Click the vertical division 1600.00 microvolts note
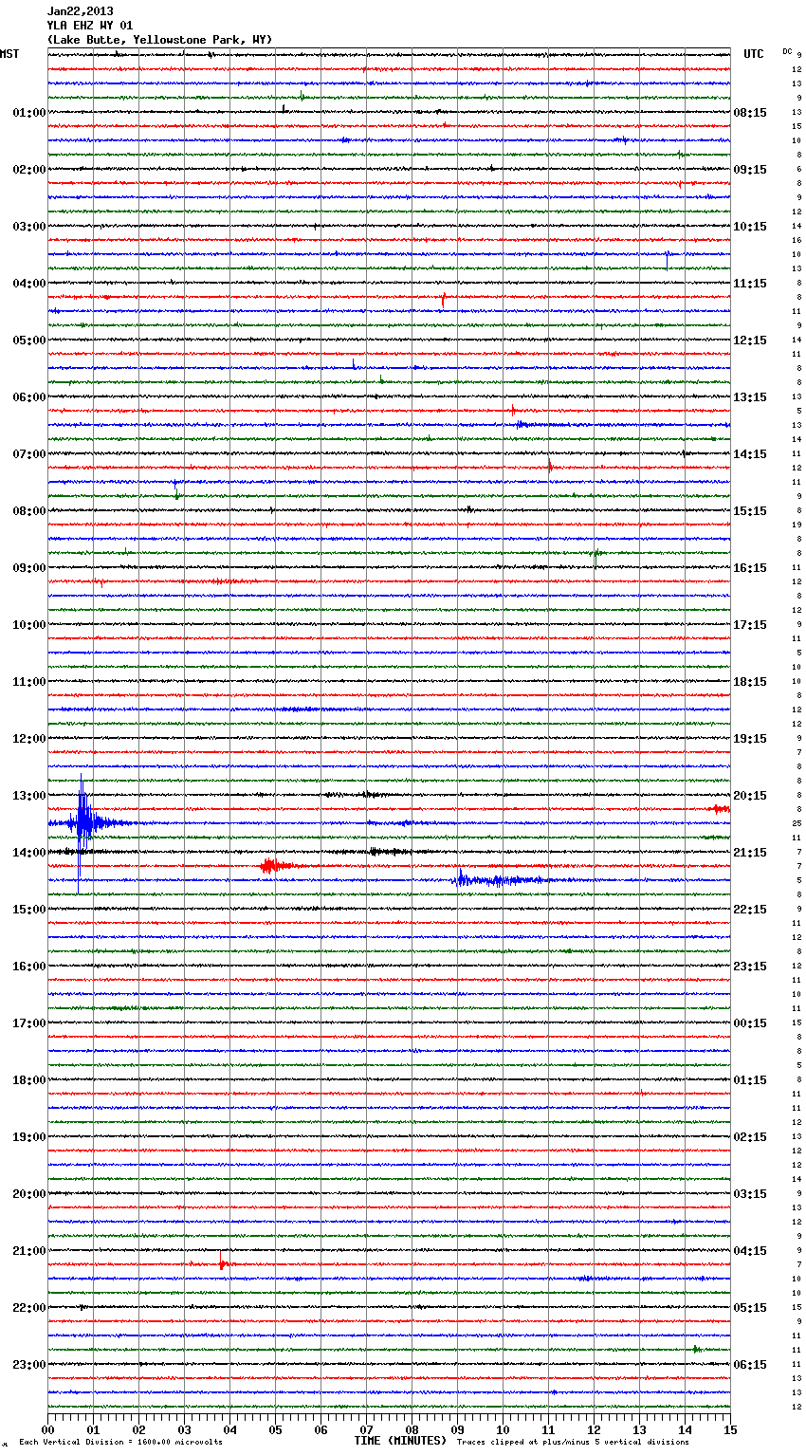Viewport: 806px width, 1455px height. click(120, 1443)
